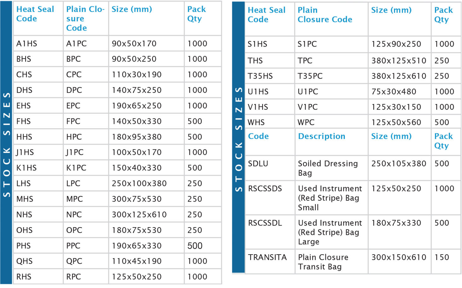The width and height of the screenshot is (462, 288).
Task: Select the TRANSITA code cell
Action: pyautogui.click(x=267, y=257)
